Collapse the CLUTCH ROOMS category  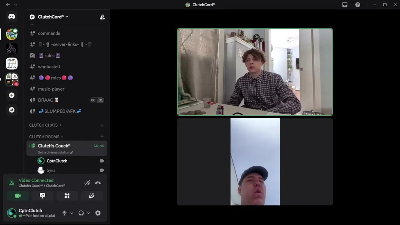click(x=46, y=137)
